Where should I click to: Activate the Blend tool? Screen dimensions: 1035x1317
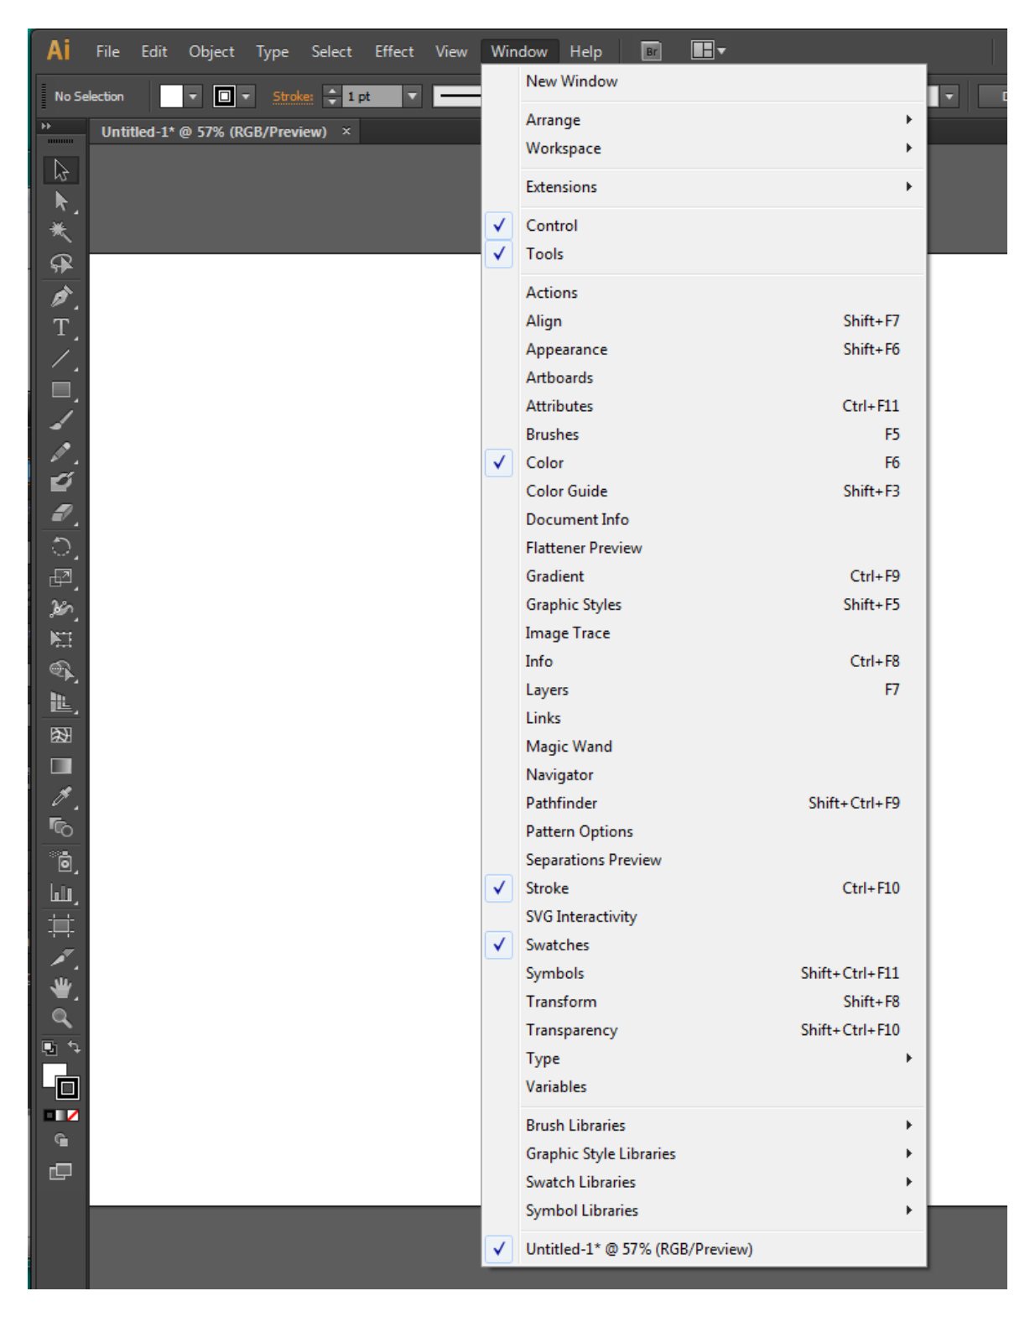61,828
